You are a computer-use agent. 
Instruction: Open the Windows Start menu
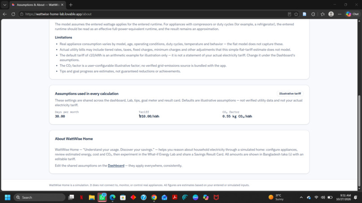click(8, 198)
